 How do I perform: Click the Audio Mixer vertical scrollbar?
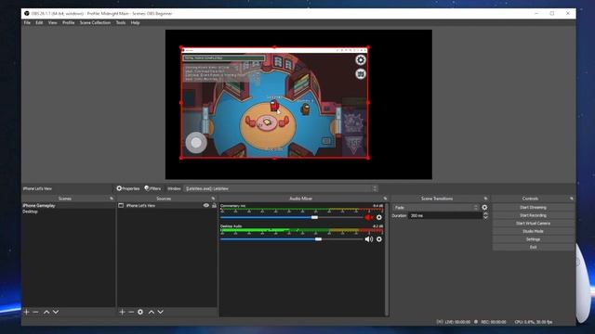(387, 260)
